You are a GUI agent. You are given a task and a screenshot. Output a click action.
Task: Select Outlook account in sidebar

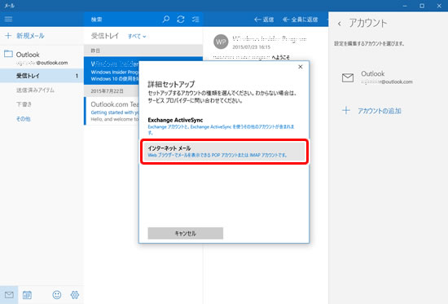click(42, 58)
